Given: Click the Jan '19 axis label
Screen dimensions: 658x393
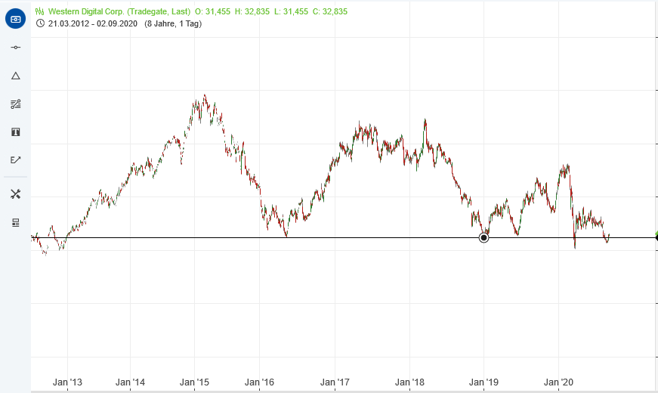Looking at the screenshot, I should (483, 382).
